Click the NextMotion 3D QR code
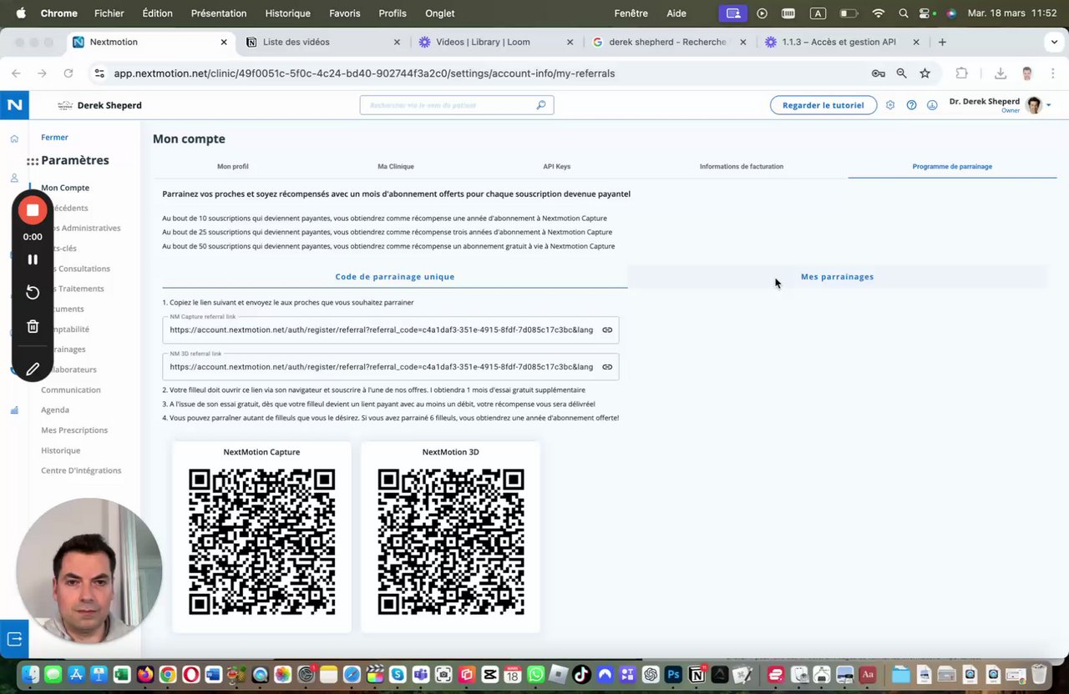Screen dimensions: 1069x694 pos(450,541)
